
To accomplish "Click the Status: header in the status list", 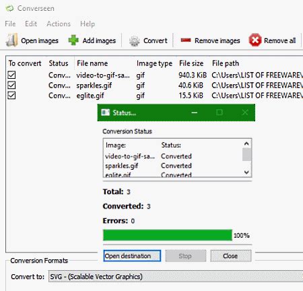I will click(171, 145).
